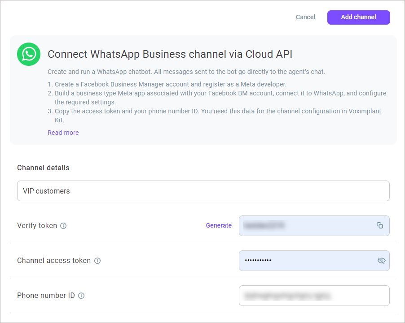Click the WhatsApp logo icon
405x323 pixels.
click(x=29, y=54)
